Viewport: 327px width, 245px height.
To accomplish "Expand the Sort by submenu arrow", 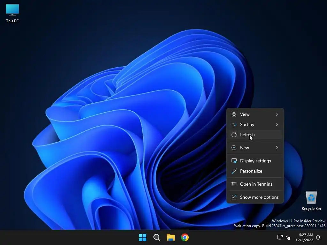I will tap(277, 124).
